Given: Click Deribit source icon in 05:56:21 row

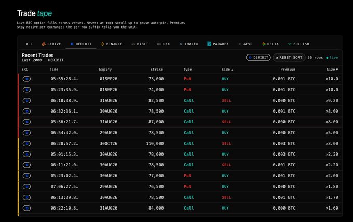Looking at the screenshot, I should pos(26,122).
